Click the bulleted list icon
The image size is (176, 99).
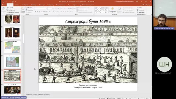click(x=61, y=9)
